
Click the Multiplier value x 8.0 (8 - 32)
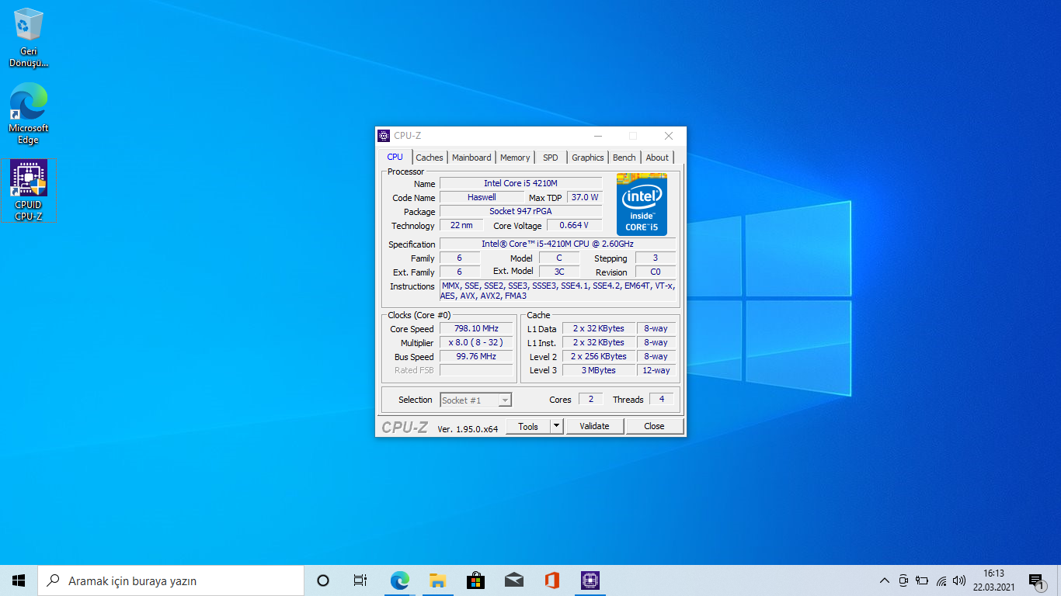[476, 342]
